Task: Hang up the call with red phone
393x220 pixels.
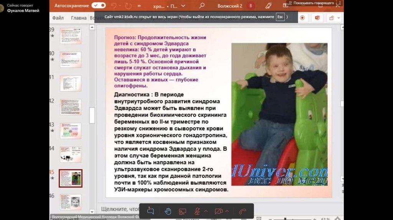Action: point(242,211)
